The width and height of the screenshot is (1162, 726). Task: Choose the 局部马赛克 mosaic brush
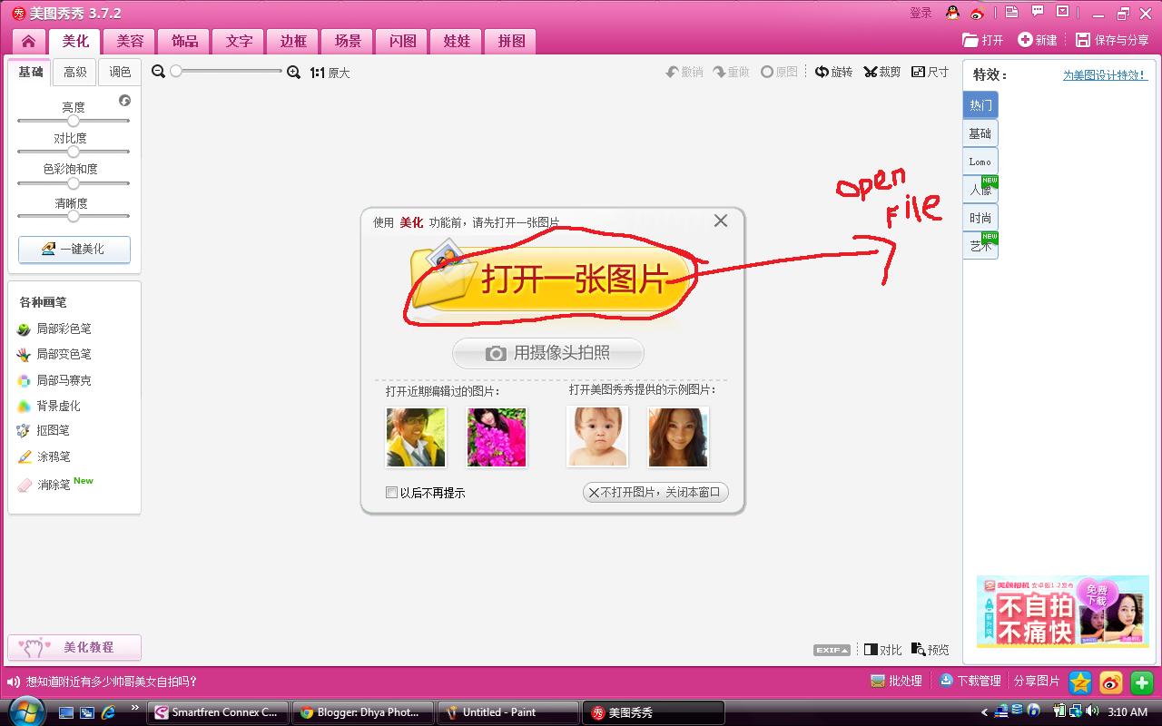tap(54, 380)
